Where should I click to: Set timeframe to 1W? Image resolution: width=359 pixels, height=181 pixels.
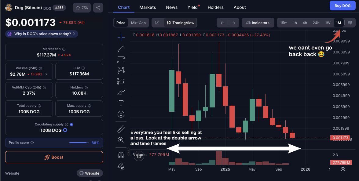(328, 23)
